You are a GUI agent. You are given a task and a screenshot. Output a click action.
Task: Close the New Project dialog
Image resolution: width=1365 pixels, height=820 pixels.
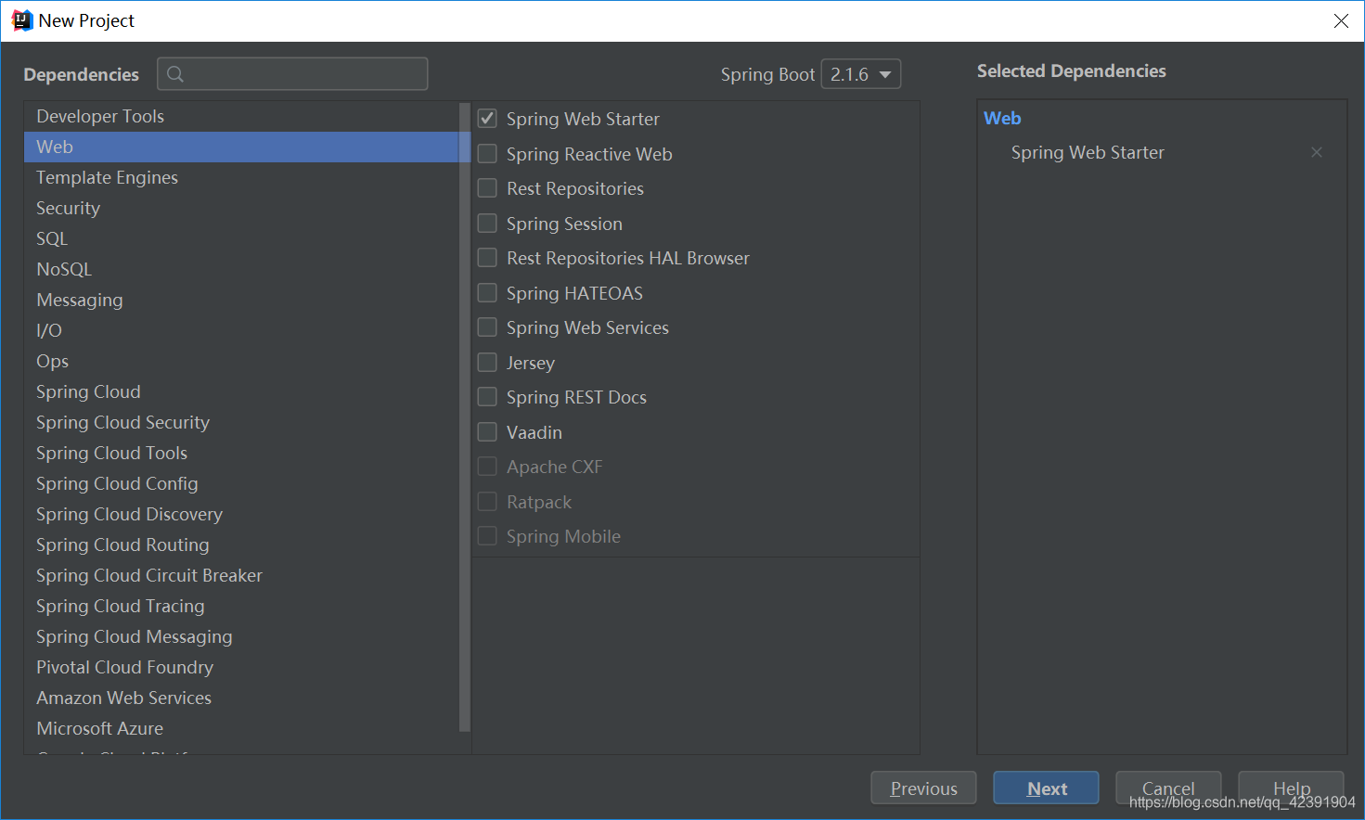1341,20
